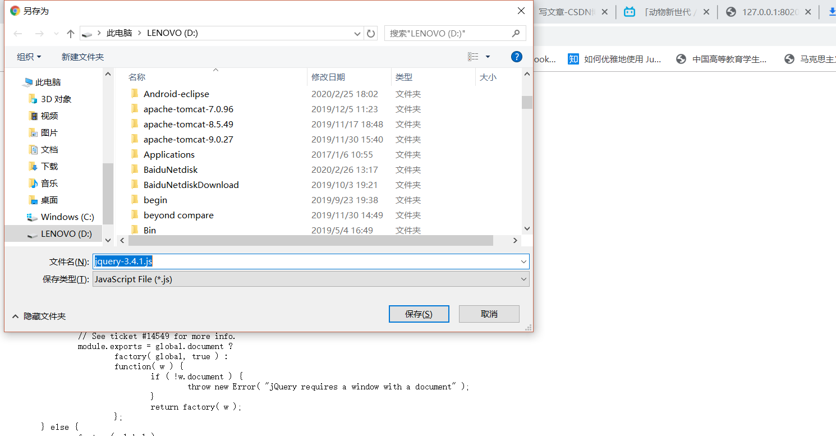The width and height of the screenshot is (836, 436).
Task: Create a new folder with 新建文件夹
Action: [82, 56]
